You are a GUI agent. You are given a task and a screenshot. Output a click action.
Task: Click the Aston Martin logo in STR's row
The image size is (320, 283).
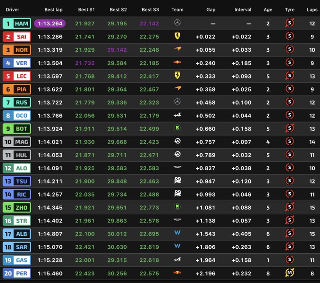pyautogui.click(x=177, y=220)
